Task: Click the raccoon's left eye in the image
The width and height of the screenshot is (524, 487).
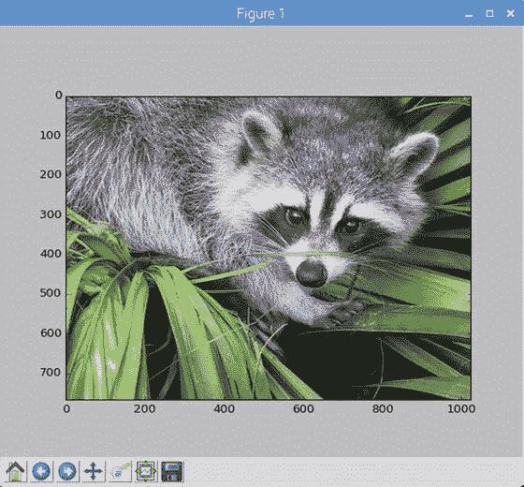Action: pyautogui.click(x=295, y=216)
